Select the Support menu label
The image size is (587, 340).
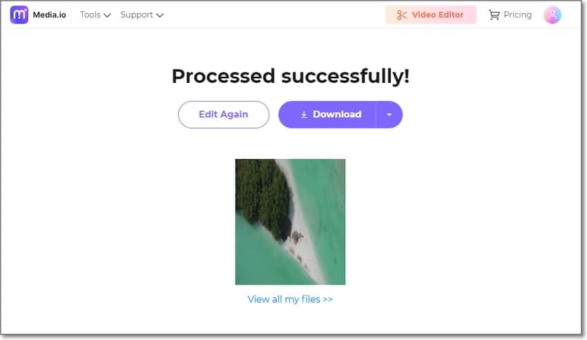click(x=137, y=15)
